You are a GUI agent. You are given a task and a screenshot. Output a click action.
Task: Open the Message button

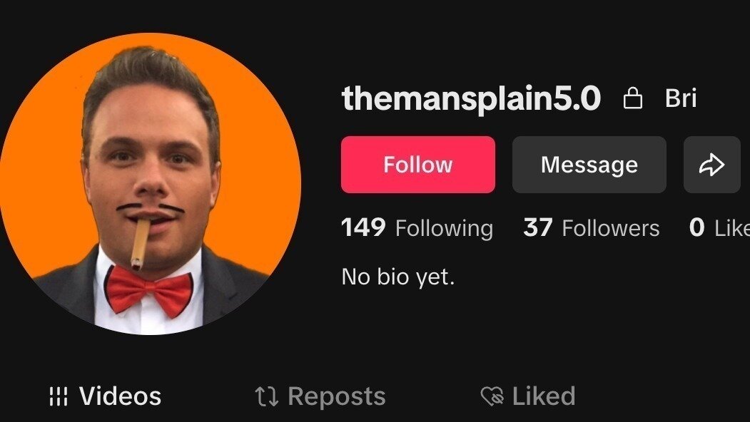click(589, 165)
